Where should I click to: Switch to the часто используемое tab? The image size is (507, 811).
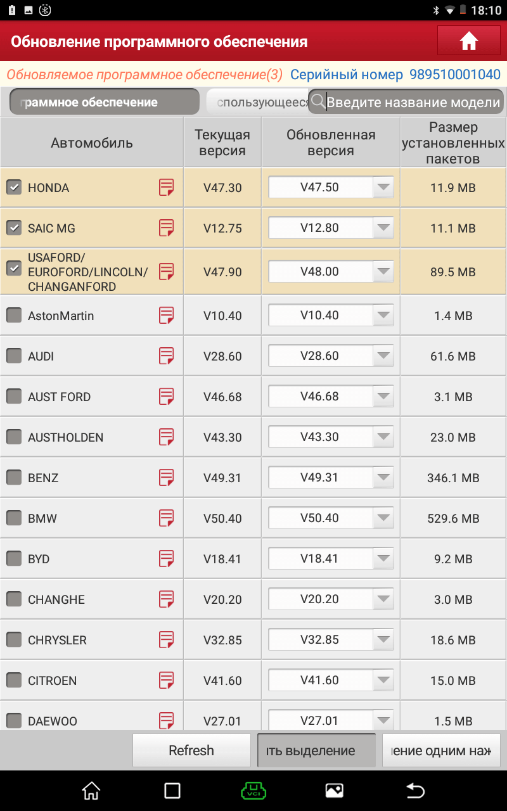257,102
